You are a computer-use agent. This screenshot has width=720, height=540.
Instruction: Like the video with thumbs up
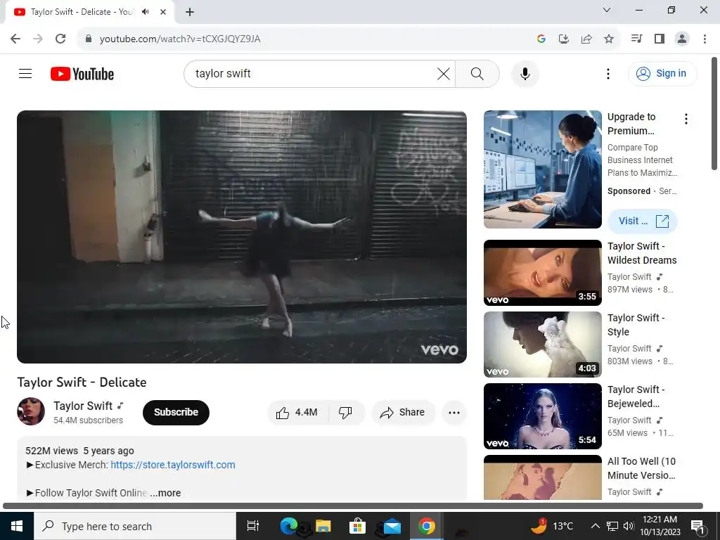(x=297, y=412)
